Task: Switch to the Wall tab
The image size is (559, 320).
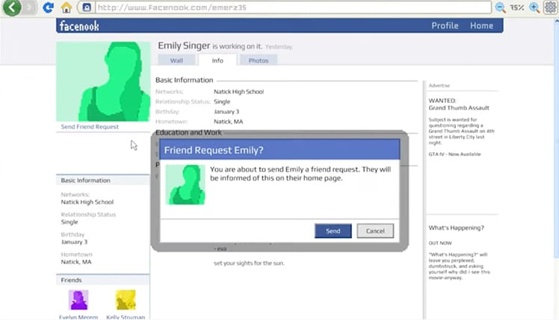Action: pyautogui.click(x=176, y=60)
